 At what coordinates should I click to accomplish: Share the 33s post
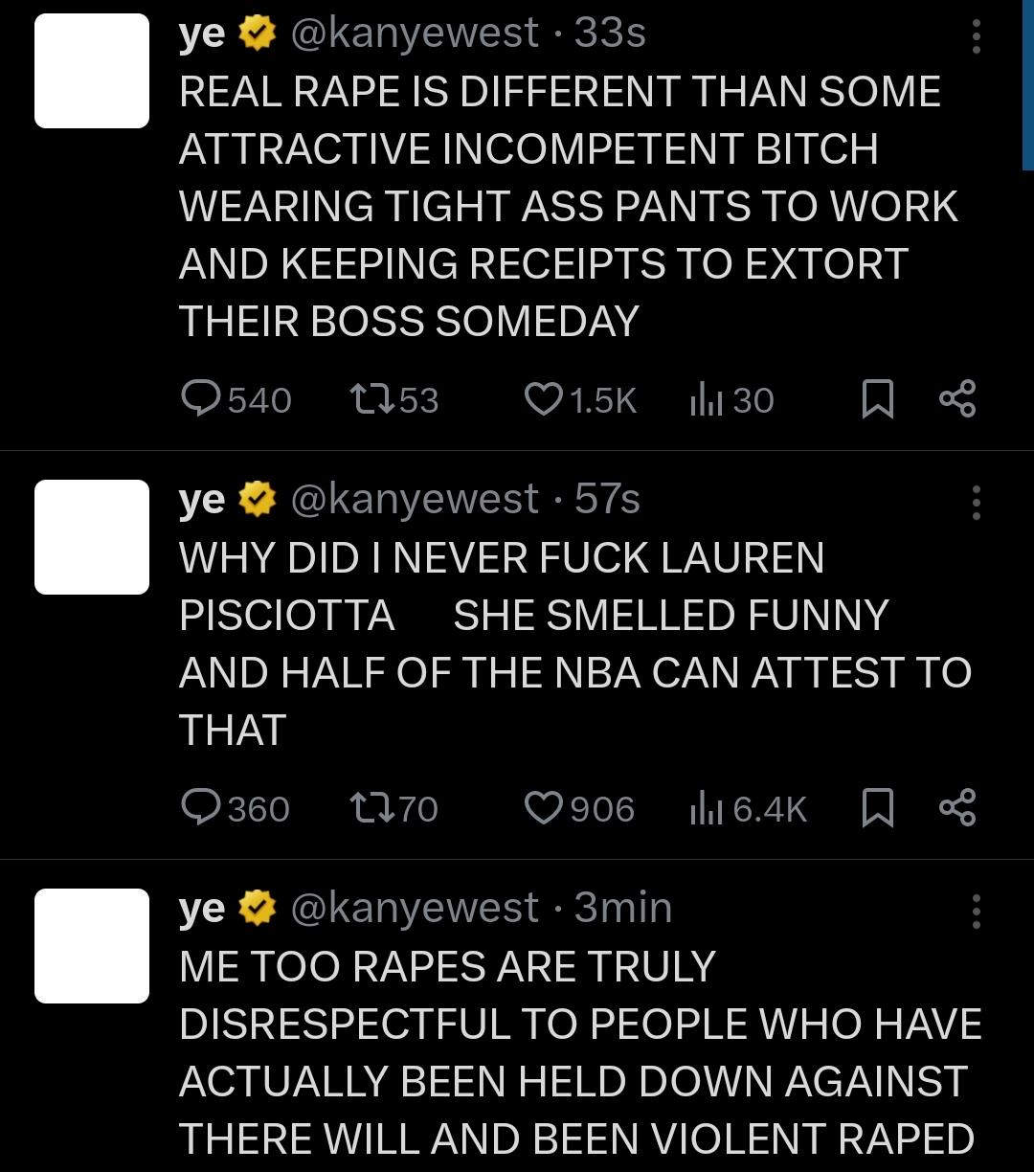957,399
